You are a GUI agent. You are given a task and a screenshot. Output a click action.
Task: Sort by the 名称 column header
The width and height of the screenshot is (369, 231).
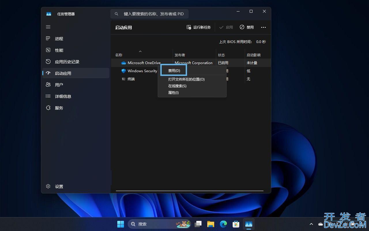(142, 55)
